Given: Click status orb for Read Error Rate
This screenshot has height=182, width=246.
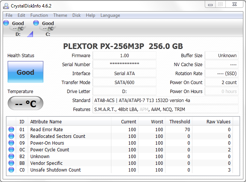Looking at the screenshot, I should 11,130.
